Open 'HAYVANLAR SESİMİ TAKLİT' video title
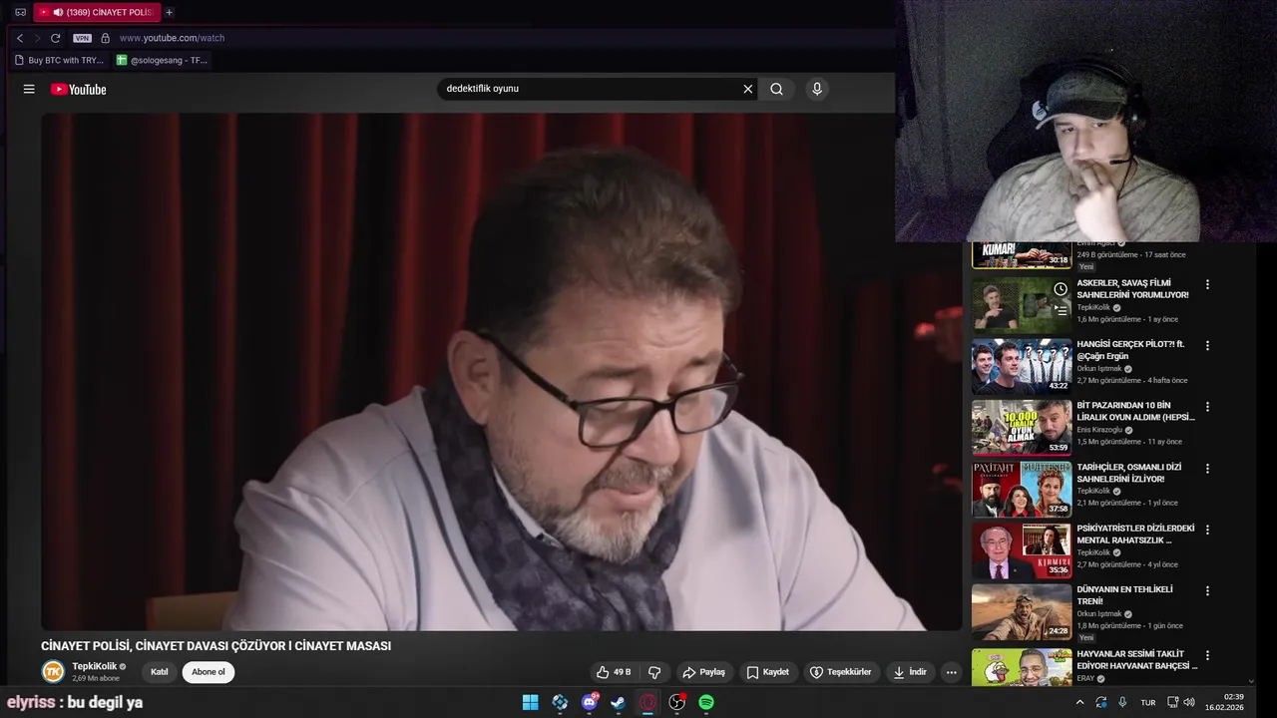 point(1136,660)
